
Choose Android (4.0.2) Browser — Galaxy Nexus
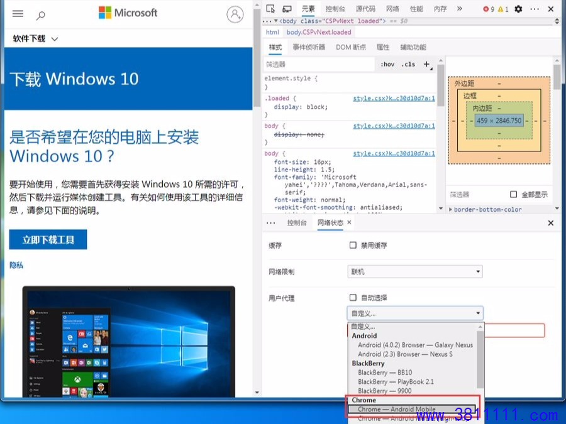click(415, 345)
